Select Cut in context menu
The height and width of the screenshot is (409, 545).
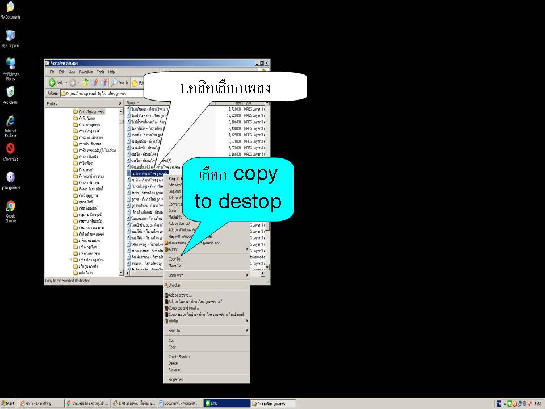click(207, 340)
